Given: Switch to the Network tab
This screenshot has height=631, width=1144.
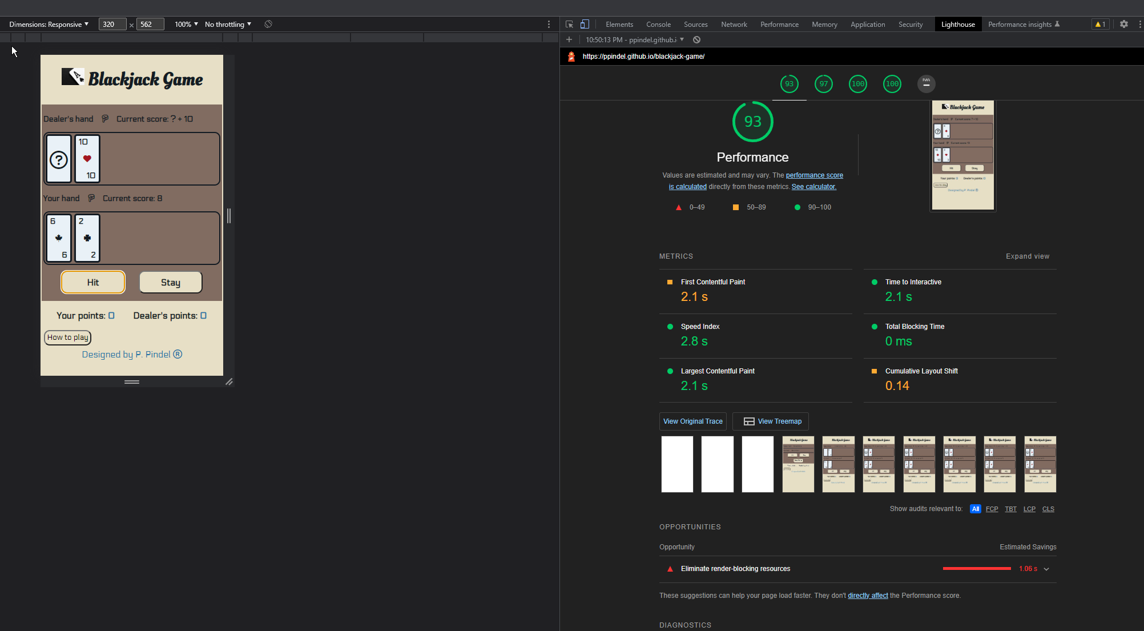Looking at the screenshot, I should coord(734,24).
